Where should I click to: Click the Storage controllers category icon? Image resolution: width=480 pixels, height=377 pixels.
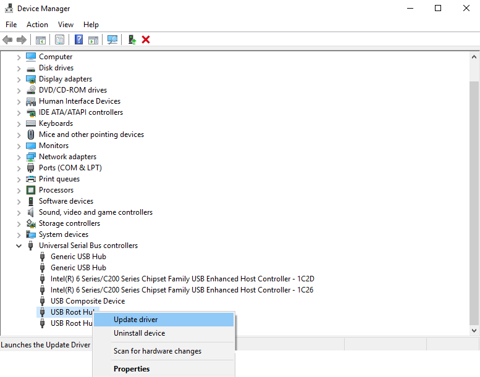coord(31,223)
